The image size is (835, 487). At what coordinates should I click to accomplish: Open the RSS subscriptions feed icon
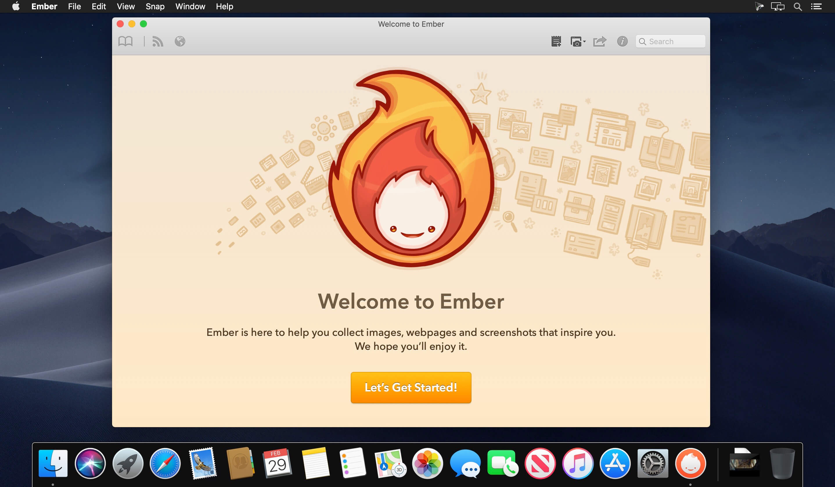coord(158,42)
